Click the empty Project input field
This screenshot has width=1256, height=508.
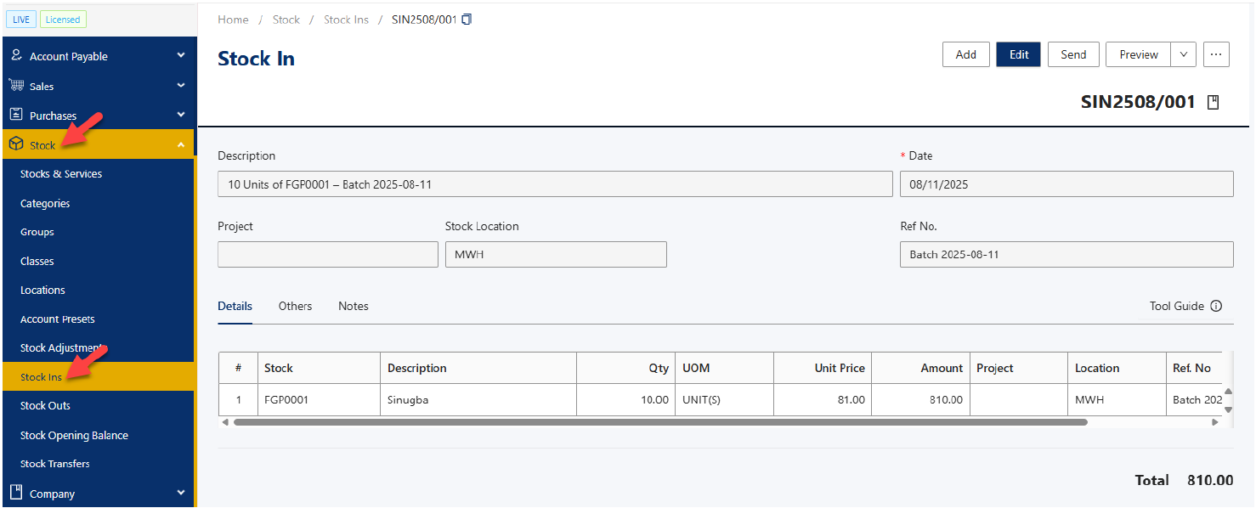[x=328, y=254]
